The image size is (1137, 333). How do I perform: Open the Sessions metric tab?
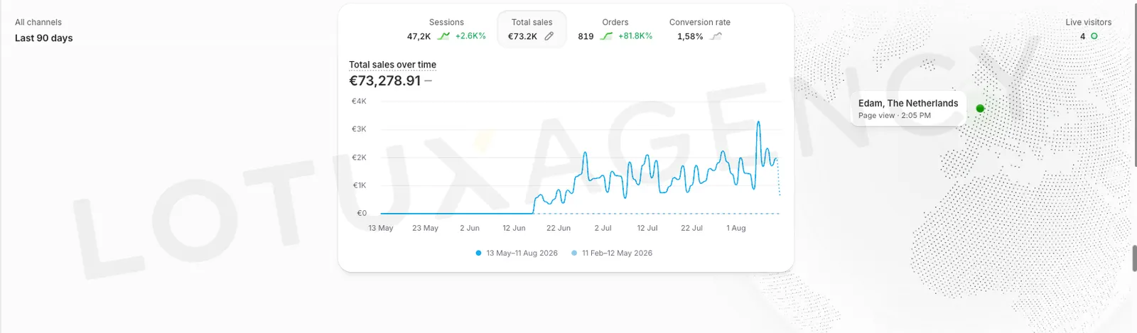pyautogui.click(x=446, y=29)
